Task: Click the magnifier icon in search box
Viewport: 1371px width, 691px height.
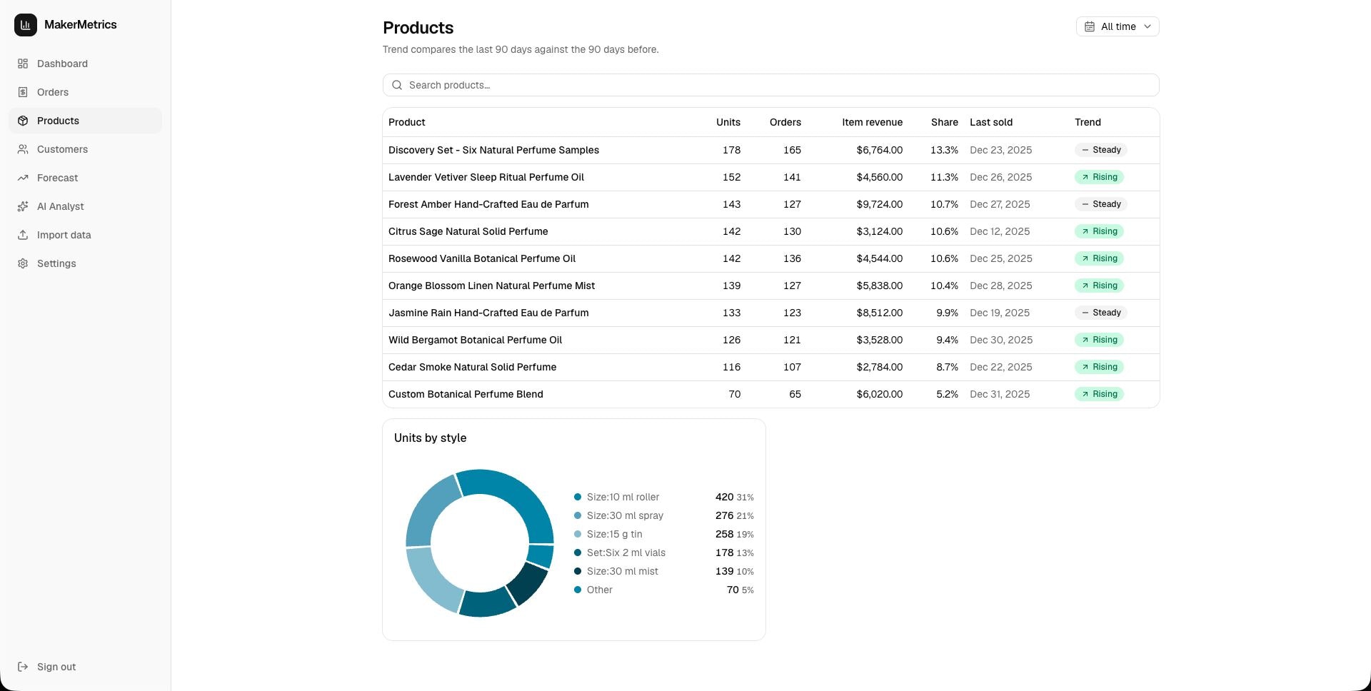Action: 397,85
